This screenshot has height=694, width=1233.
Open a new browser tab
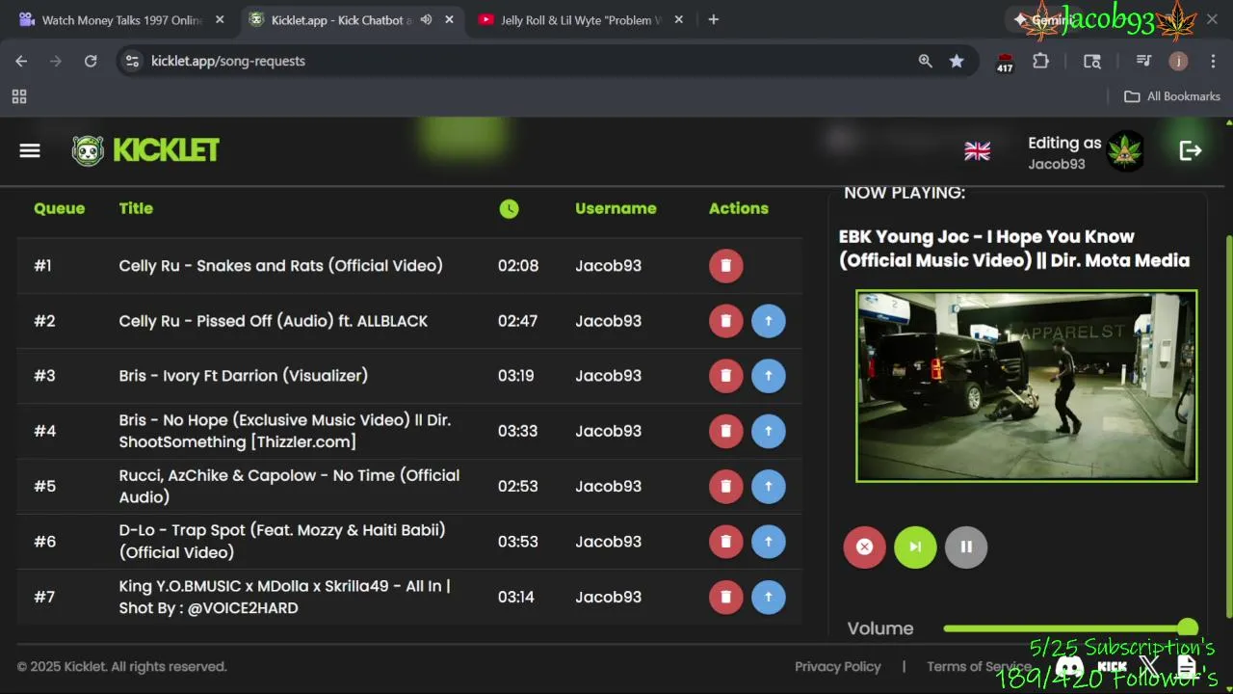pos(713,19)
